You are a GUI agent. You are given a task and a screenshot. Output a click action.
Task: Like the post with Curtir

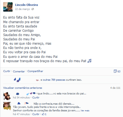(7, 71)
